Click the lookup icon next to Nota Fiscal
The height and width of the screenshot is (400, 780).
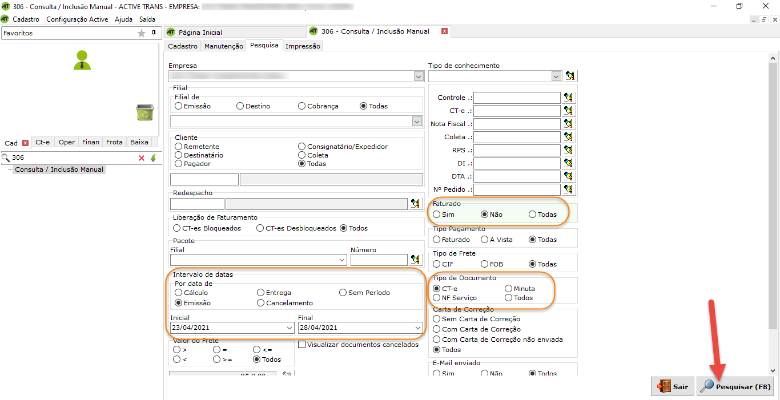point(568,124)
